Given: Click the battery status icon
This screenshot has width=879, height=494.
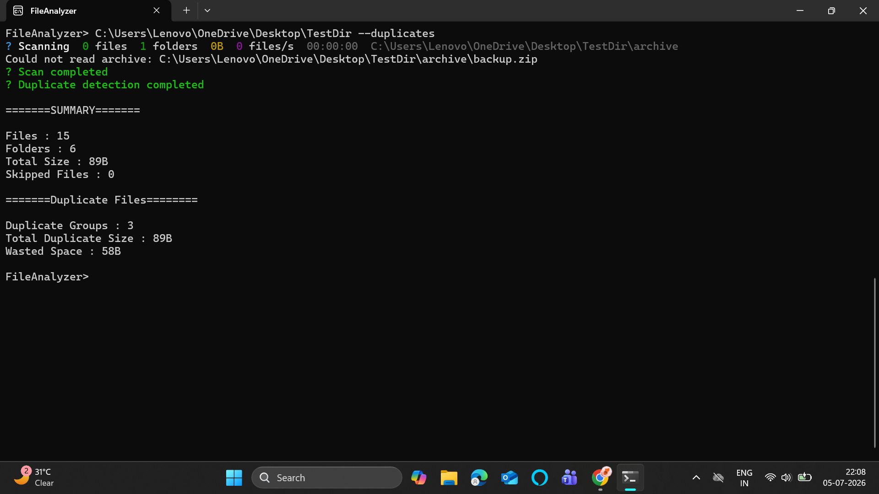Looking at the screenshot, I should [804, 478].
